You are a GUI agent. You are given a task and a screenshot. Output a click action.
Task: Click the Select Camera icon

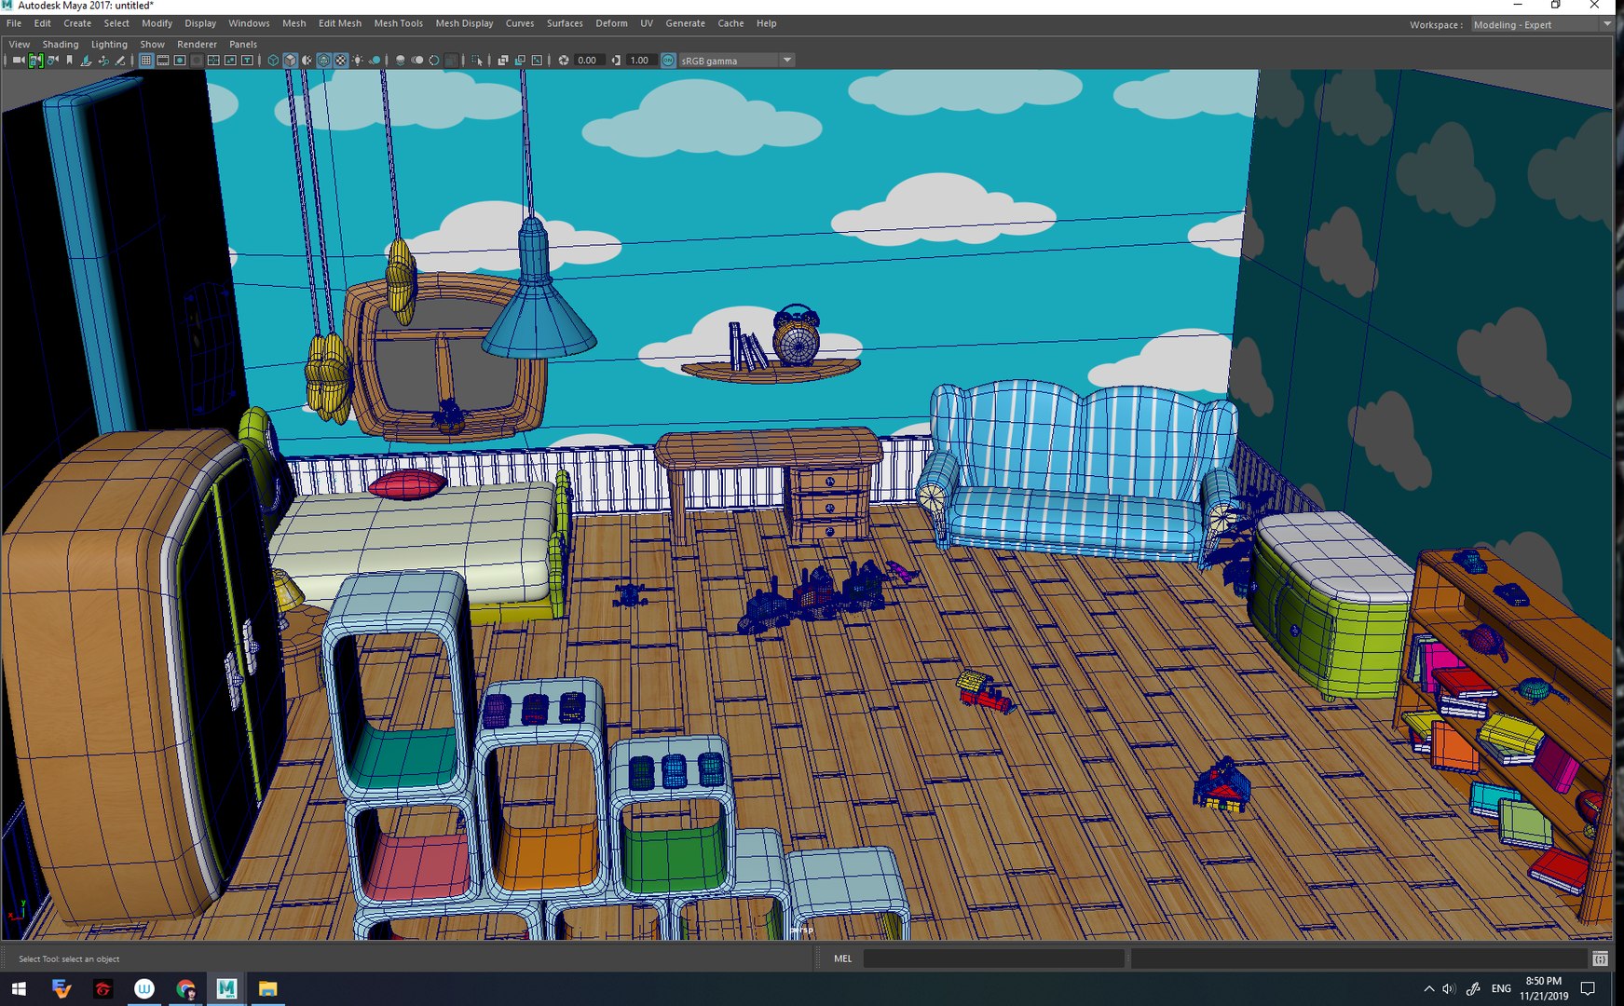[19, 61]
